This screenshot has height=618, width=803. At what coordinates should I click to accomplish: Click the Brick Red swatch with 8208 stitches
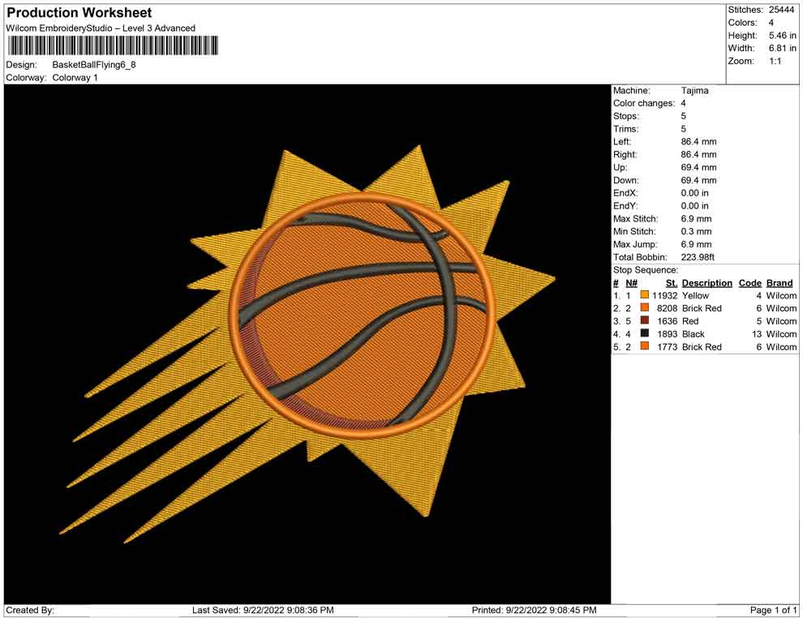645,307
